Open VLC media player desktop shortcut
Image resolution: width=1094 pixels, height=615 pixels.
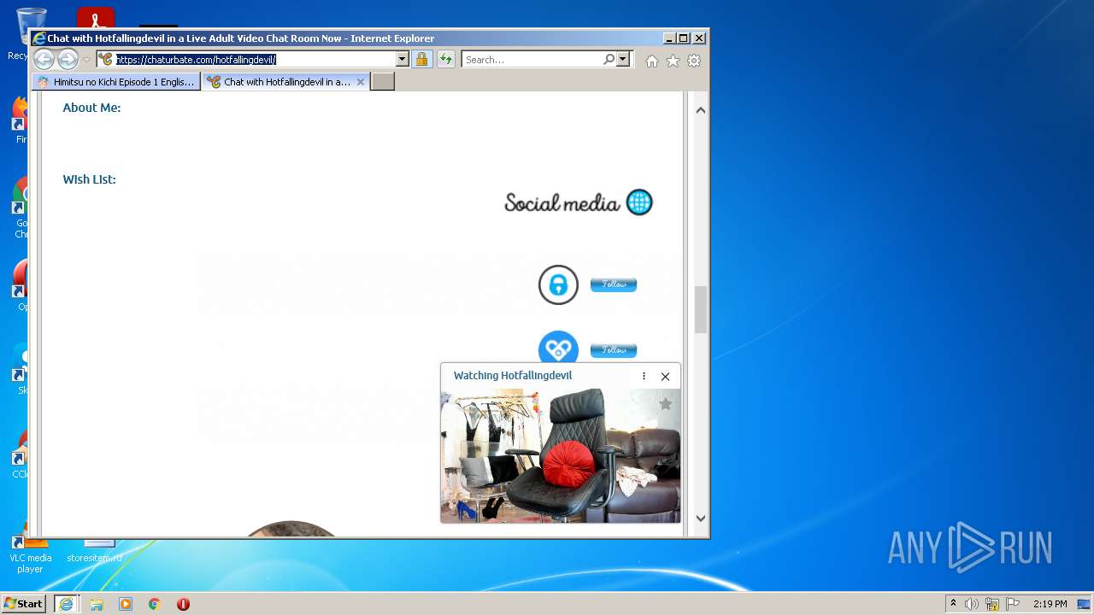31,552
